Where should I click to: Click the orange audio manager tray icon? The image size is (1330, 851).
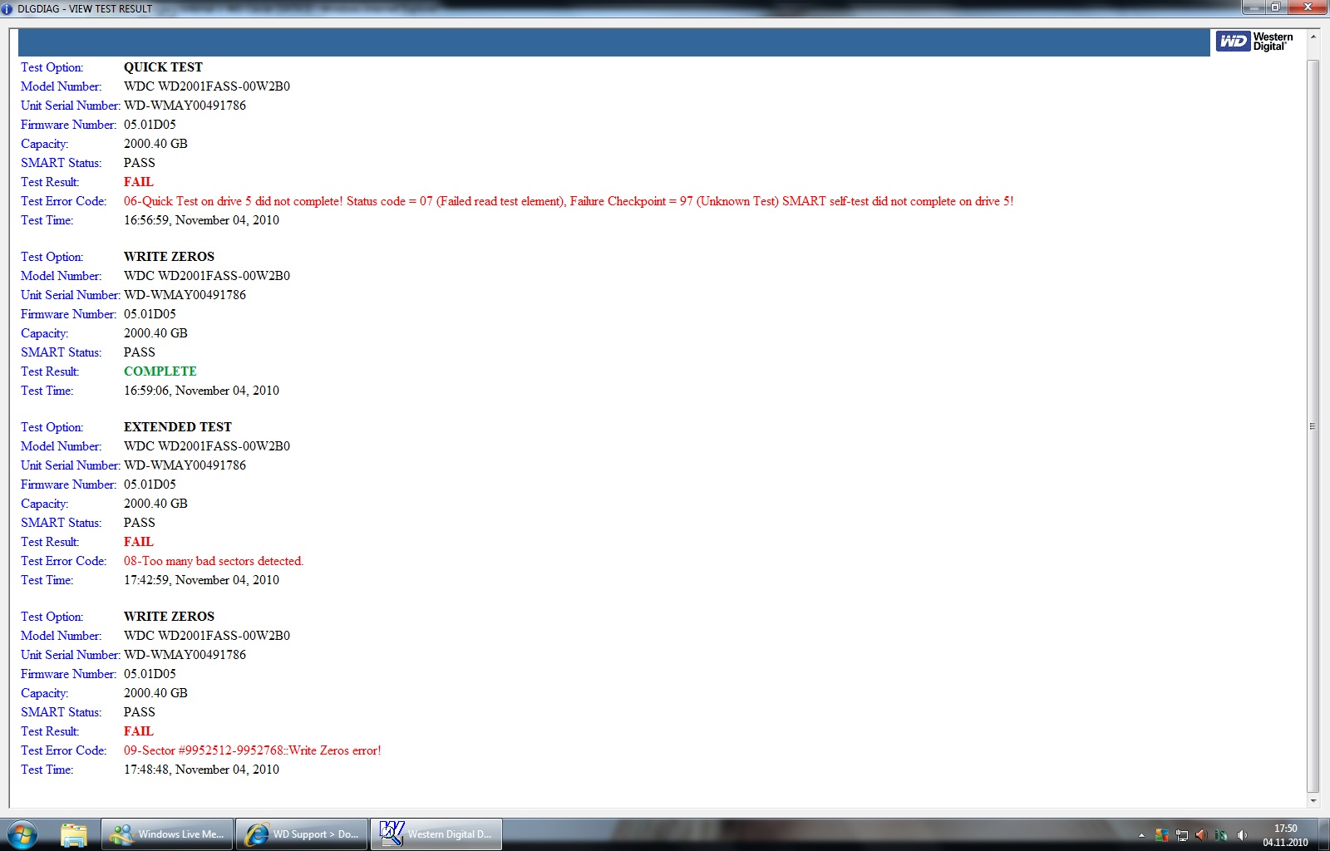tap(1201, 835)
